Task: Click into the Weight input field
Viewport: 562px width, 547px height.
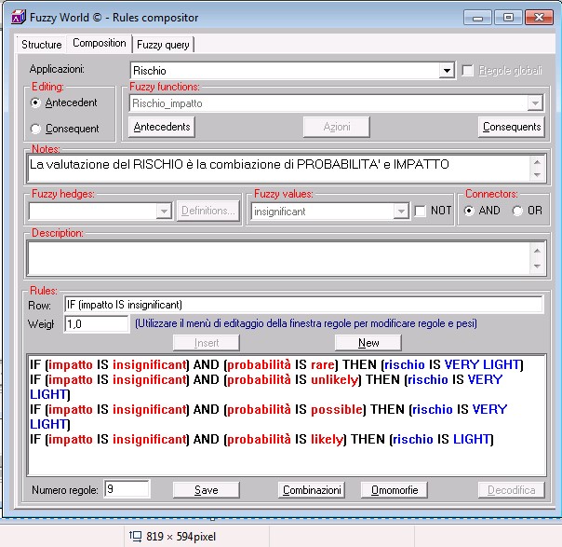Action: coord(97,324)
